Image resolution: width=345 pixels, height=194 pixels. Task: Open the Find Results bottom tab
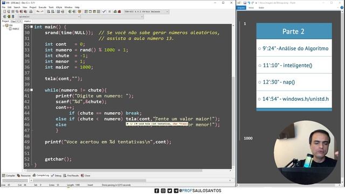click(x=71, y=176)
